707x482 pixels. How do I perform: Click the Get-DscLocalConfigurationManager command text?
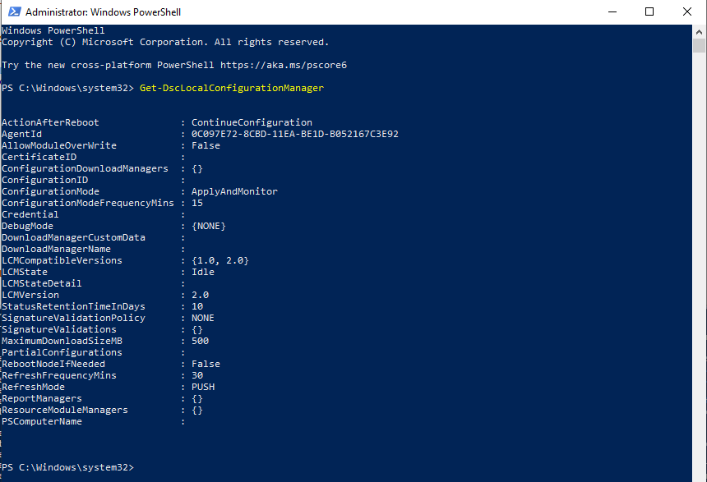tap(232, 88)
